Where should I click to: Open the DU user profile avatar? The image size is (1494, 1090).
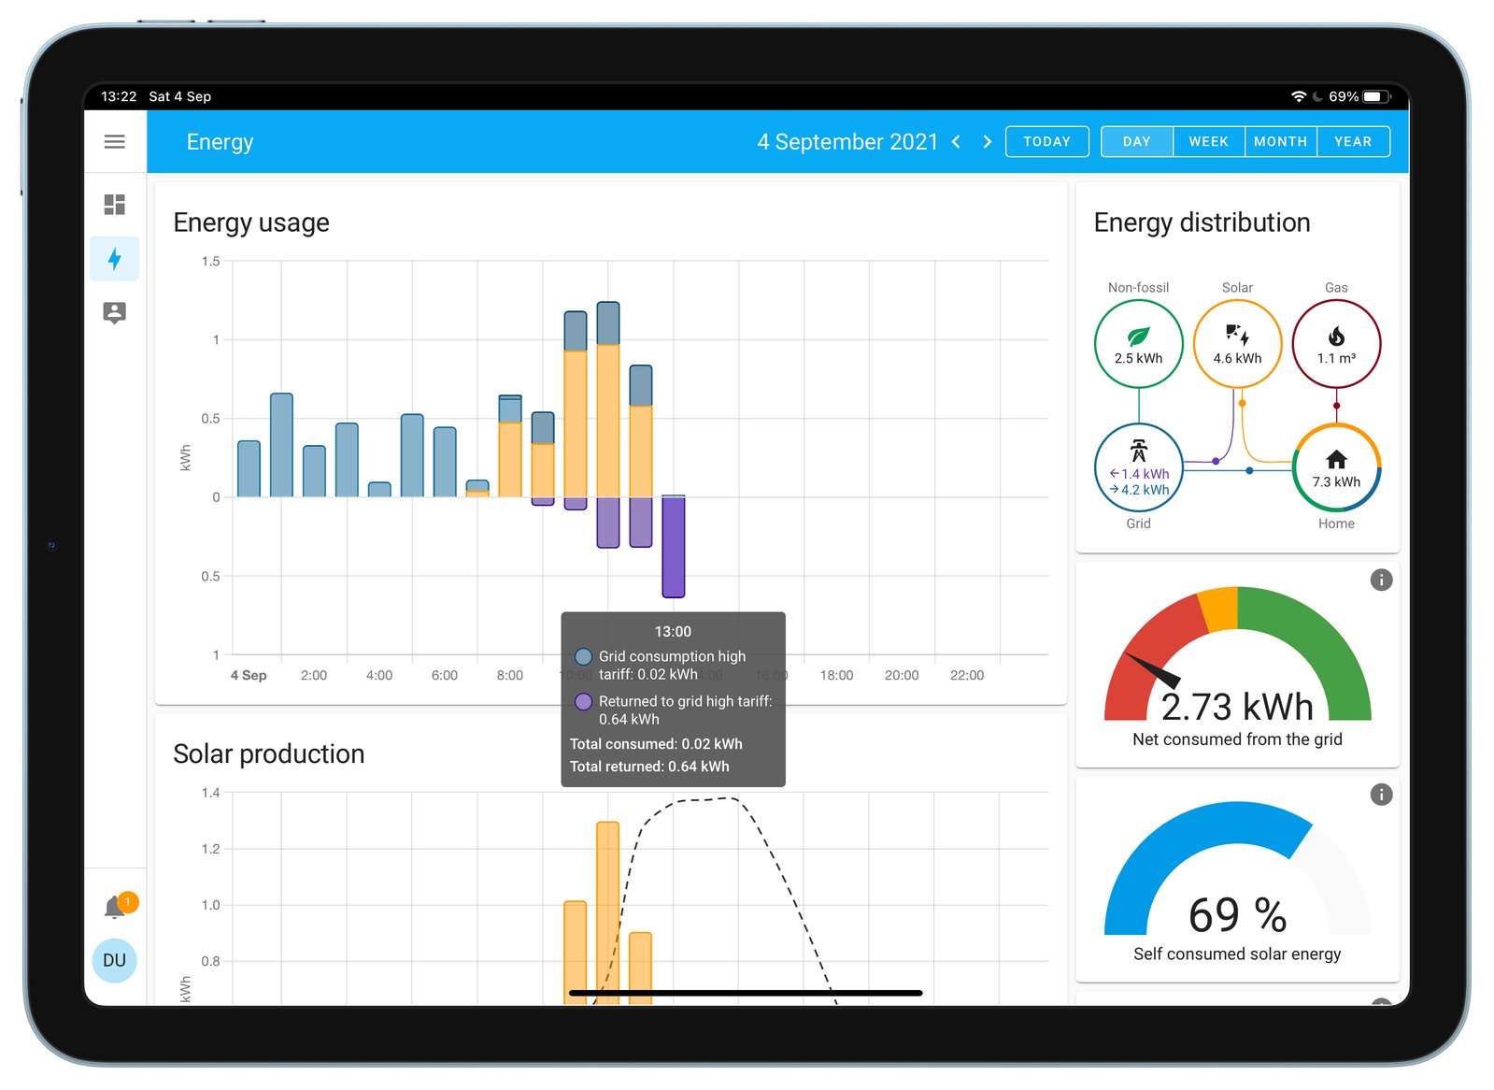[114, 960]
